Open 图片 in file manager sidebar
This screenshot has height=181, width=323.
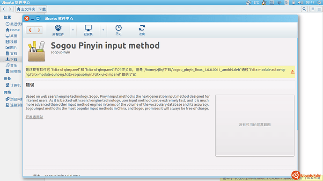tap(11, 48)
